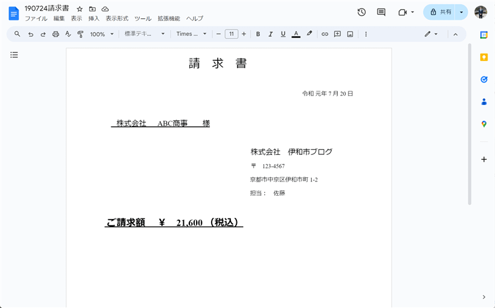Click the ご請求額 ¥ 21,600 line

click(x=174, y=222)
